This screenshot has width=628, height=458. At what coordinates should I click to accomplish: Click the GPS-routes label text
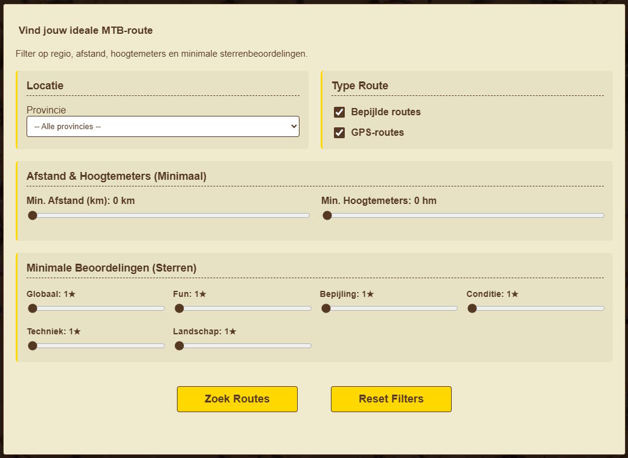point(377,133)
